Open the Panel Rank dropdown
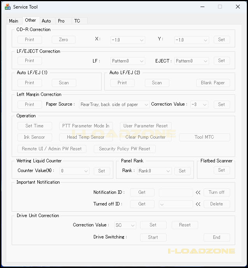Screen dimensions: 248x268 (x=154, y=171)
